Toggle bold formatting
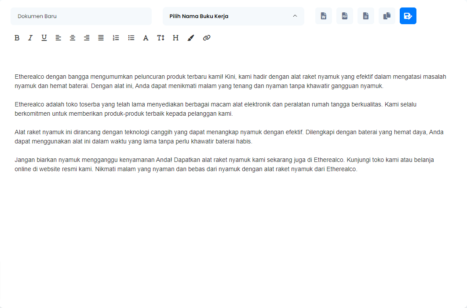The height and width of the screenshot is (308, 467). (17, 38)
